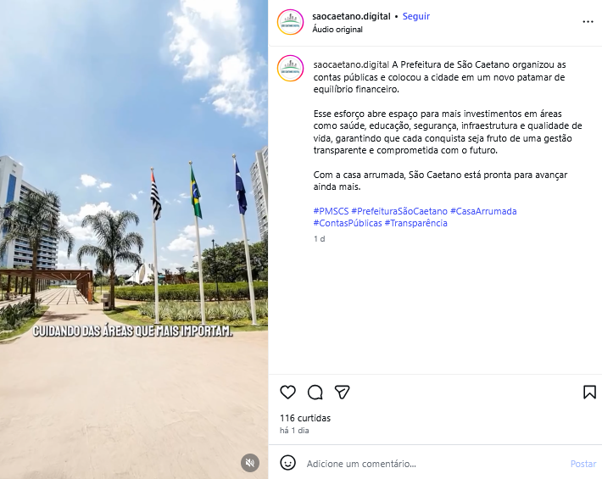Share the post with the paper plane icon
Screen dimensions: 602x479
(342, 393)
